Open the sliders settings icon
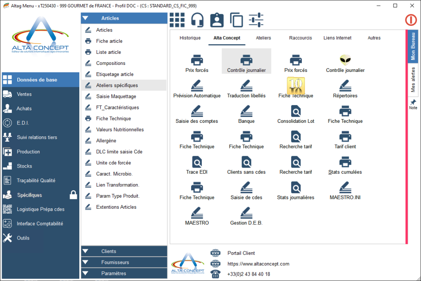This screenshot has height=281, width=421. click(256, 20)
